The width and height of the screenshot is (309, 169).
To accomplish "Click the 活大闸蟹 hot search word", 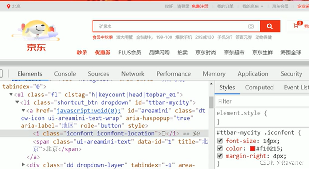I will [x=124, y=37].
